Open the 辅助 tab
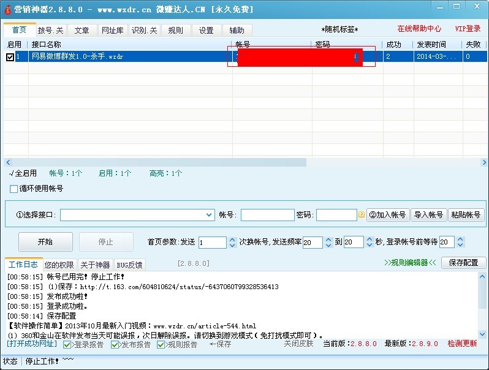Screen dimensions: 489x370 pyautogui.click(x=237, y=30)
